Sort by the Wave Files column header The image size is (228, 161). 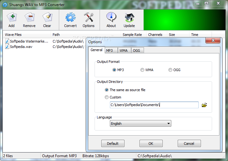(27, 35)
